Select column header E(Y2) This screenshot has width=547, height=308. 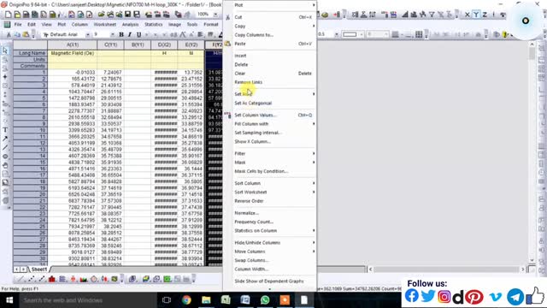point(191,44)
